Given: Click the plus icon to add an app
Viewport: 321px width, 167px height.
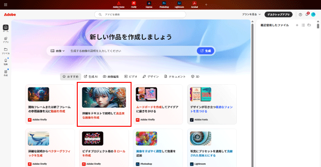Looking at the screenshot, I should coord(206,5).
